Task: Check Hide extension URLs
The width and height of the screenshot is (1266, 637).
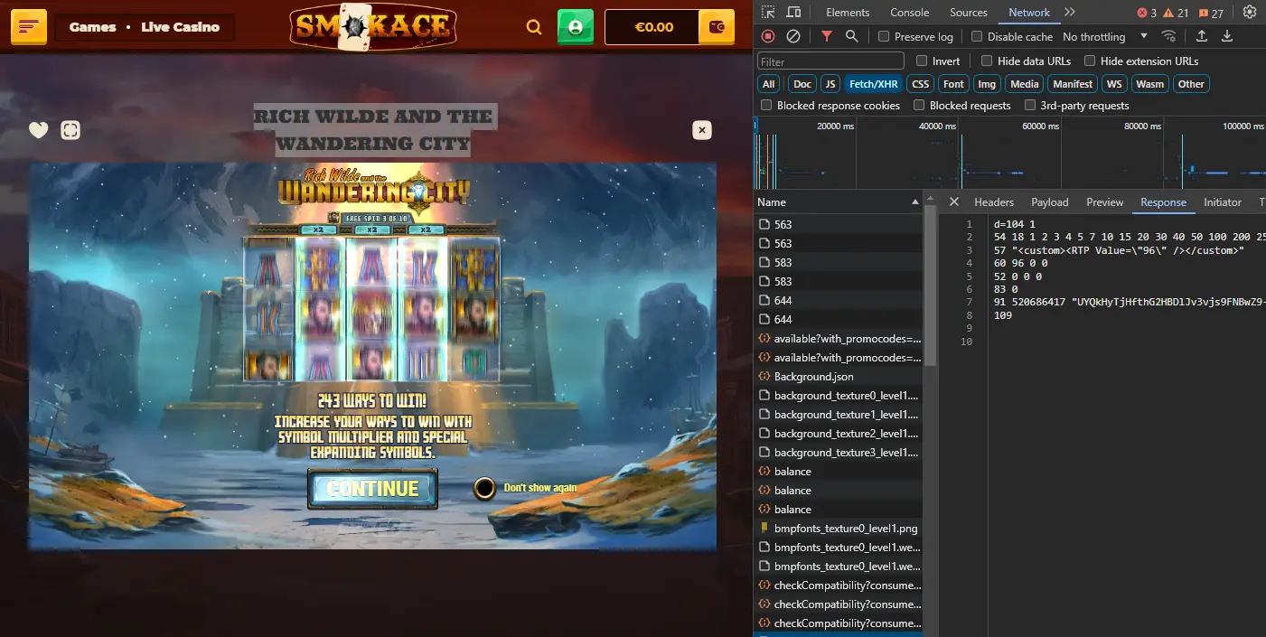Action: pyautogui.click(x=1090, y=61)
